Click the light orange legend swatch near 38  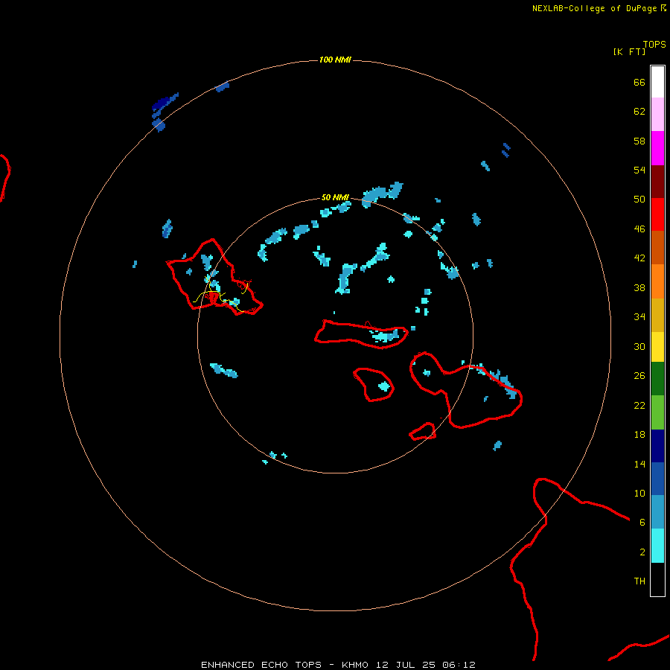coord(657,281)
